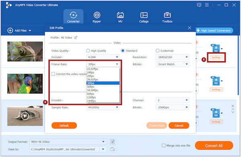Expand format arrow beside seal video format icon
The width and height of the screenshot is (241, 157).
[222, 113]
